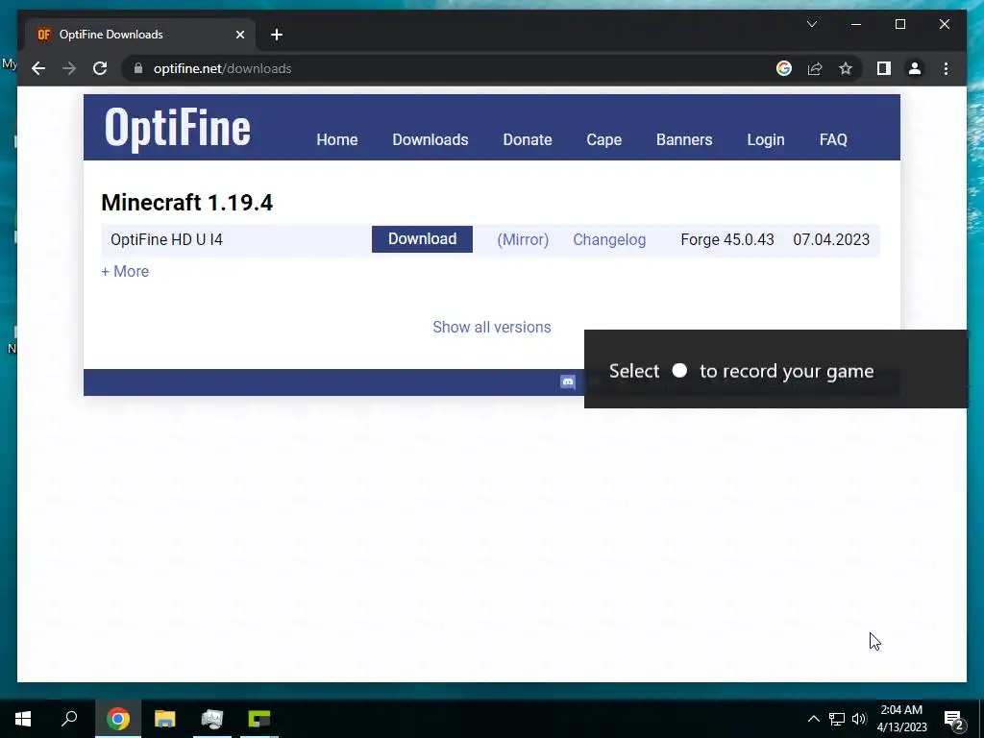Open Chrome three-dot menu
This screenshot has width=984, height=738.
click(946, 68)
